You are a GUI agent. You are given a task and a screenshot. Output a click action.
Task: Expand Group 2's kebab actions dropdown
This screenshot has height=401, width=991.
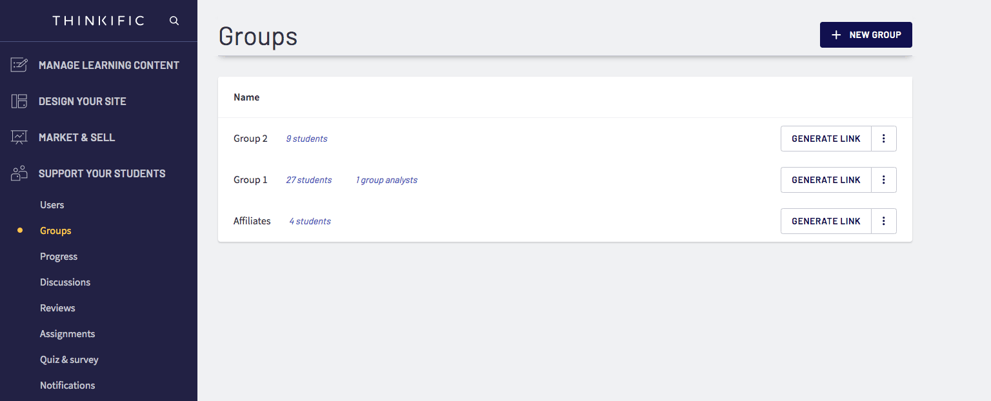(x=883, y=138)
